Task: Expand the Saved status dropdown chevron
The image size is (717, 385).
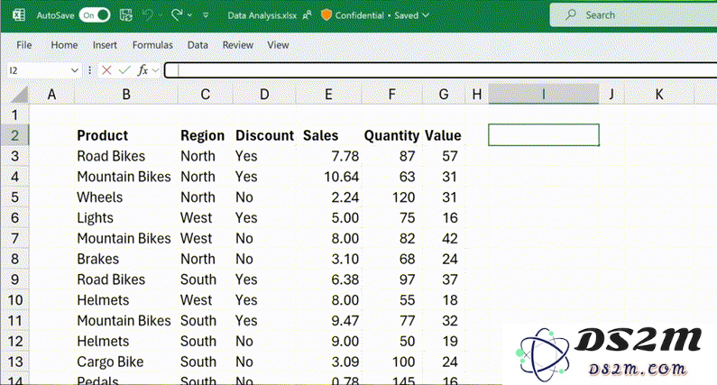Action: coord(426,15)
